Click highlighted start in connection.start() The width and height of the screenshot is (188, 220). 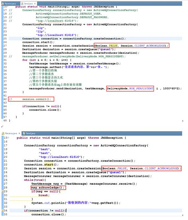click(49, 165)
